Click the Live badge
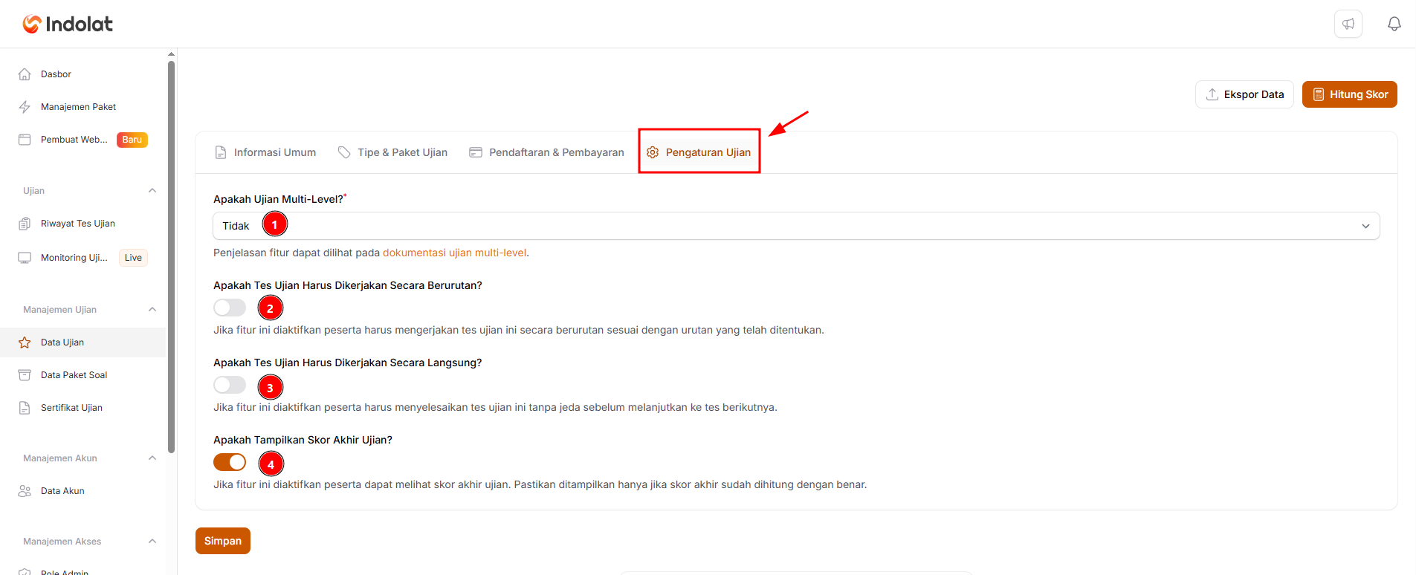The image size is (1416, 575). click(133, 258)
